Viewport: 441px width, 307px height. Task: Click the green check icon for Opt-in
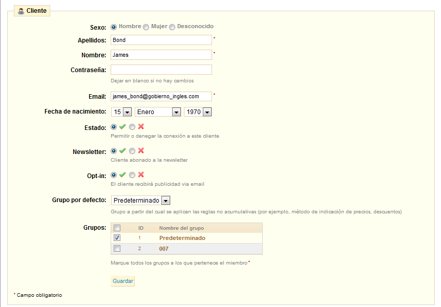click(x=122, y=174)
